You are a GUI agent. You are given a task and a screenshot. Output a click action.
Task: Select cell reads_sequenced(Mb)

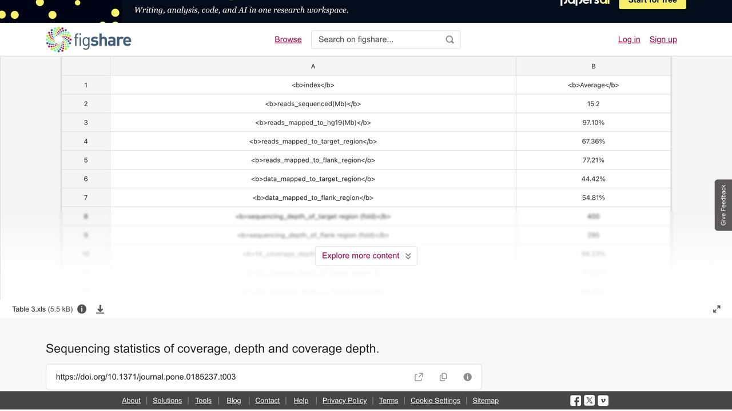[313, 104]
